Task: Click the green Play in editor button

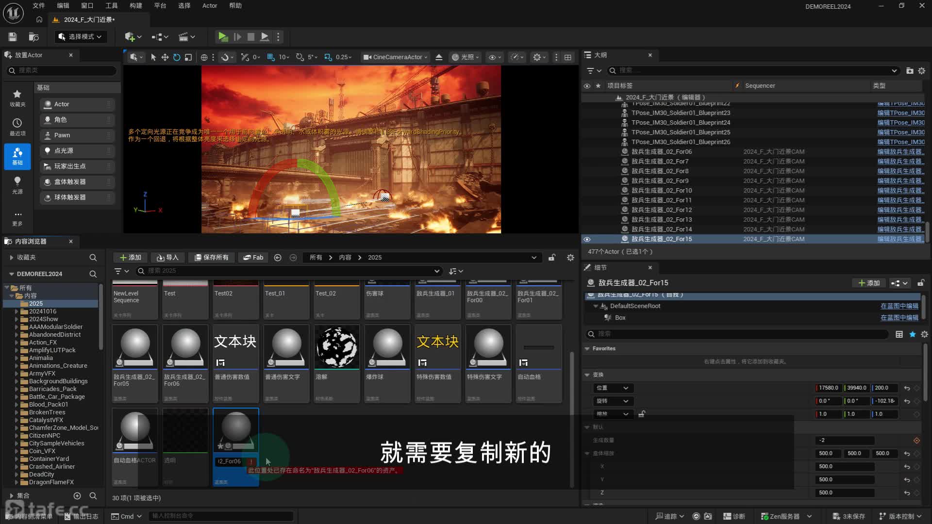Action: pos(223,37)
